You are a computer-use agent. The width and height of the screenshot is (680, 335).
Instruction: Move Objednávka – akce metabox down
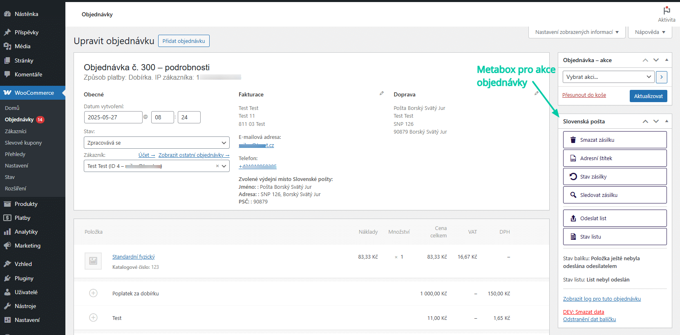tap(656, 60)
